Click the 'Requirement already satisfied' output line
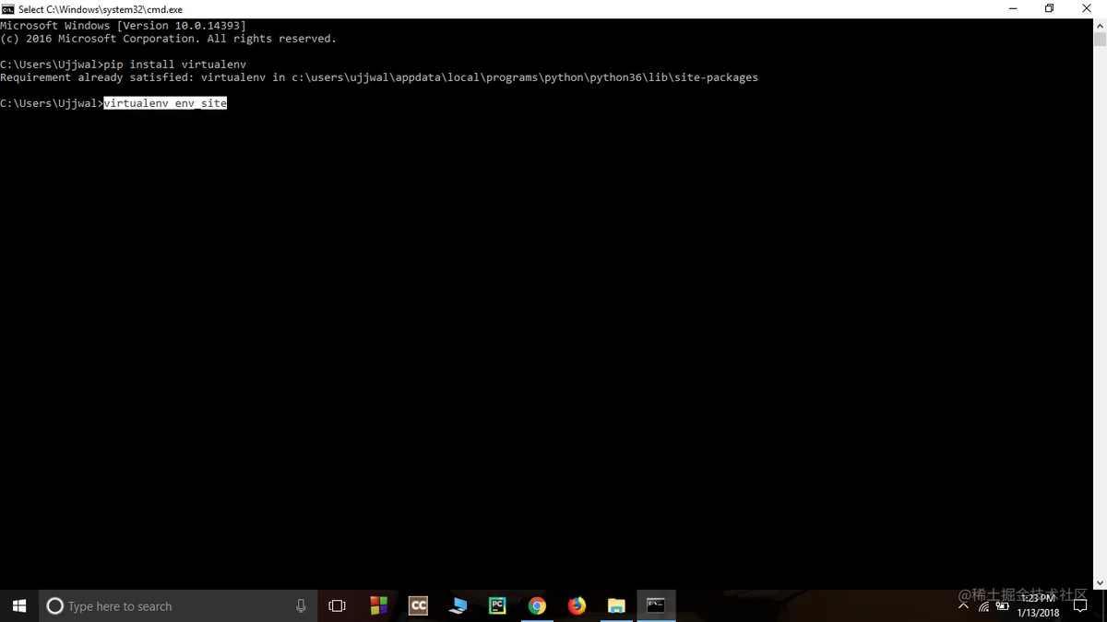Image resolution: width=1107 pixels, height=622 pixels. [379, 77]
